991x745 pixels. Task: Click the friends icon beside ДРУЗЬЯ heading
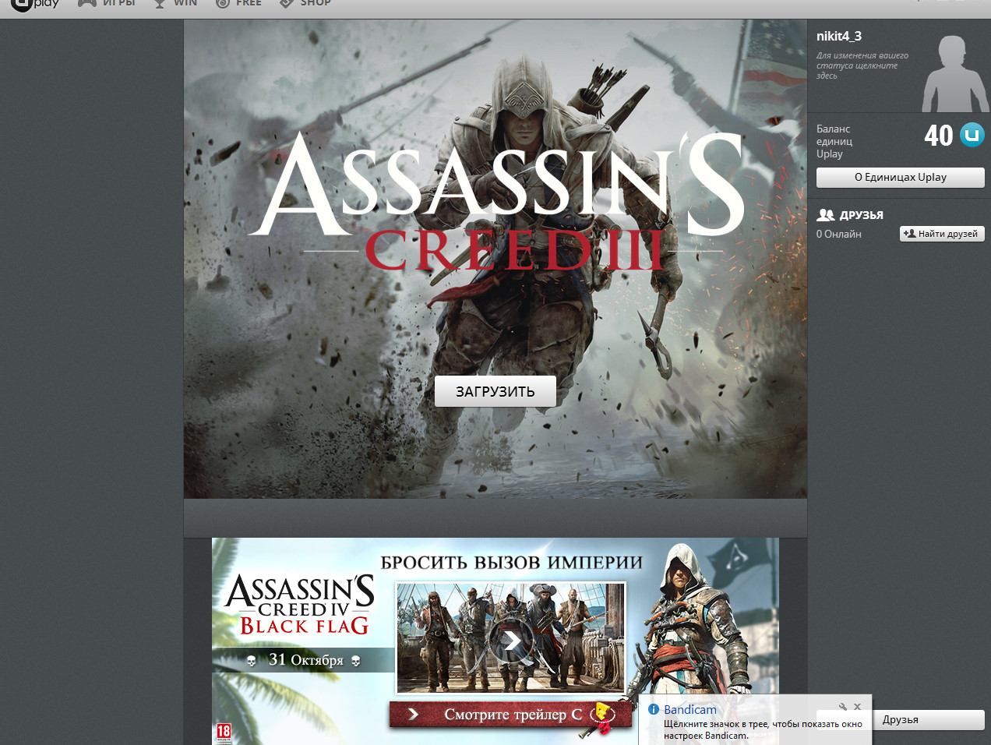[826, 215]
